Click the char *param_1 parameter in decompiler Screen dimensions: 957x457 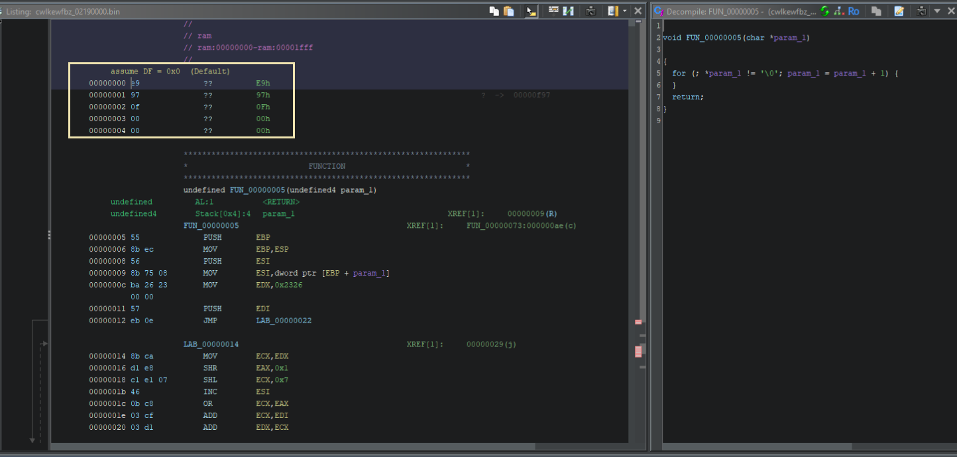[775, 38]
